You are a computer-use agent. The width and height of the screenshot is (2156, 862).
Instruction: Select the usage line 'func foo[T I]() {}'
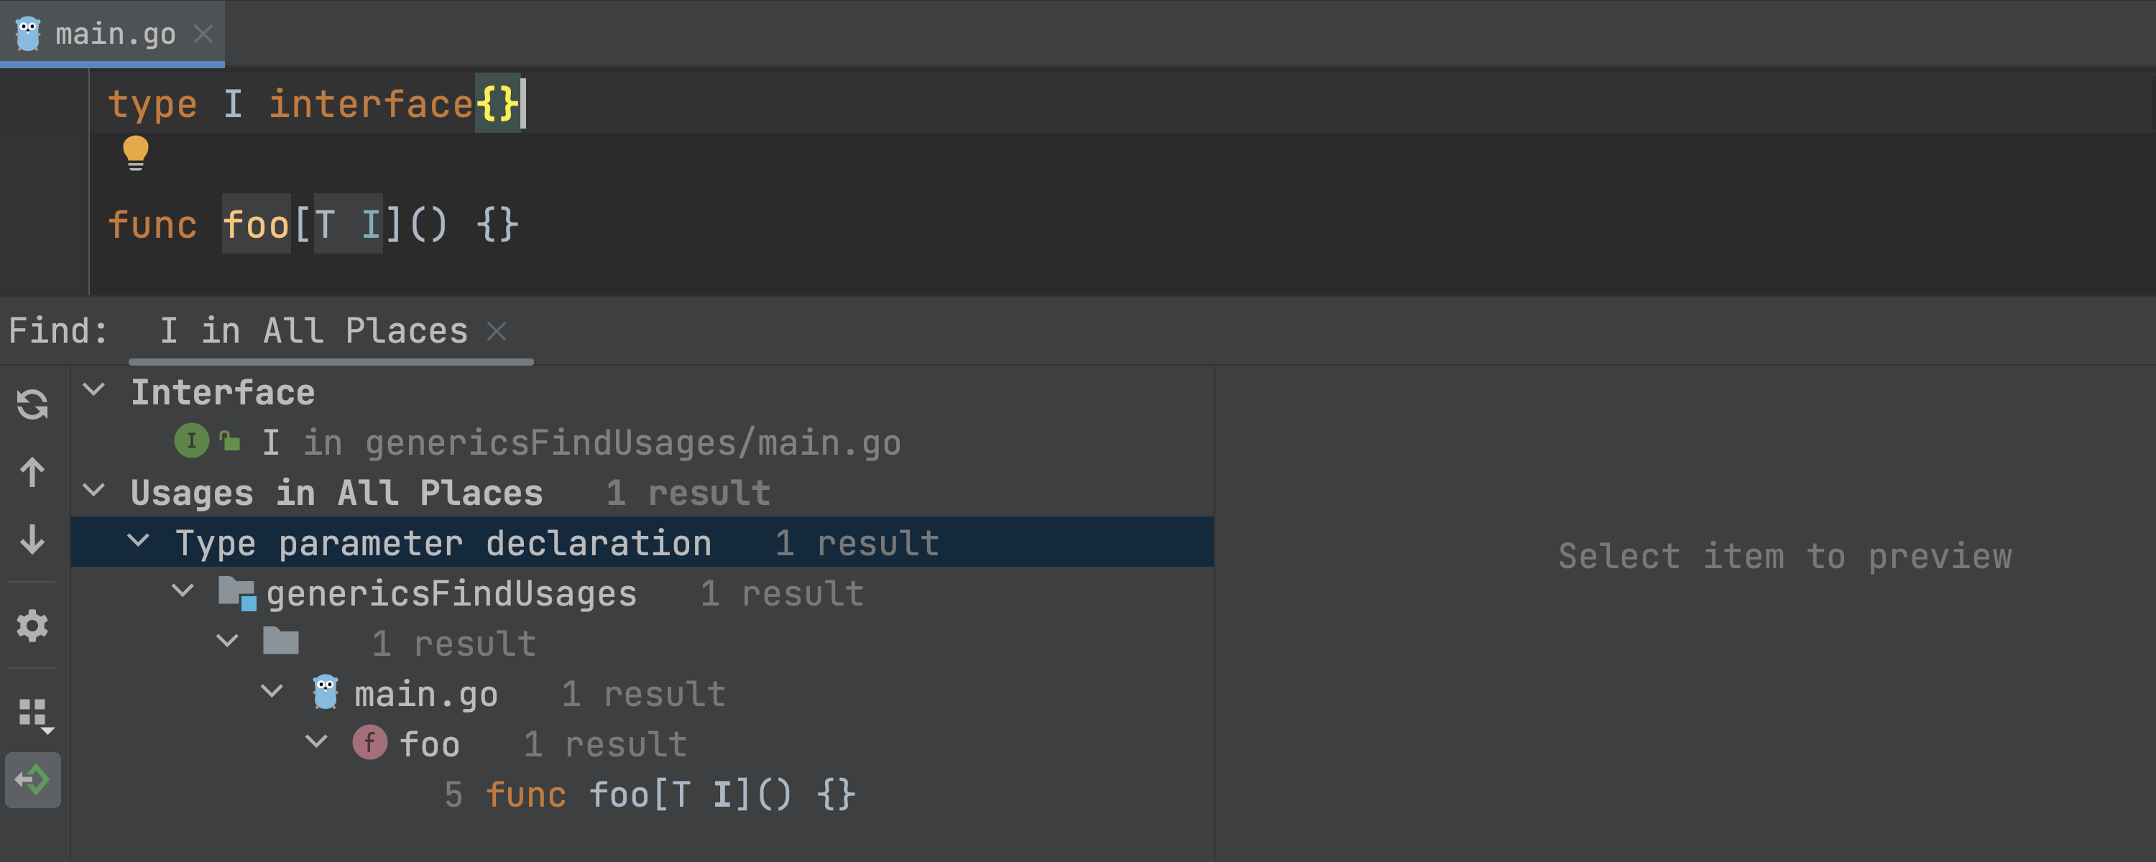pyautogui.click(x=669, y=794)
